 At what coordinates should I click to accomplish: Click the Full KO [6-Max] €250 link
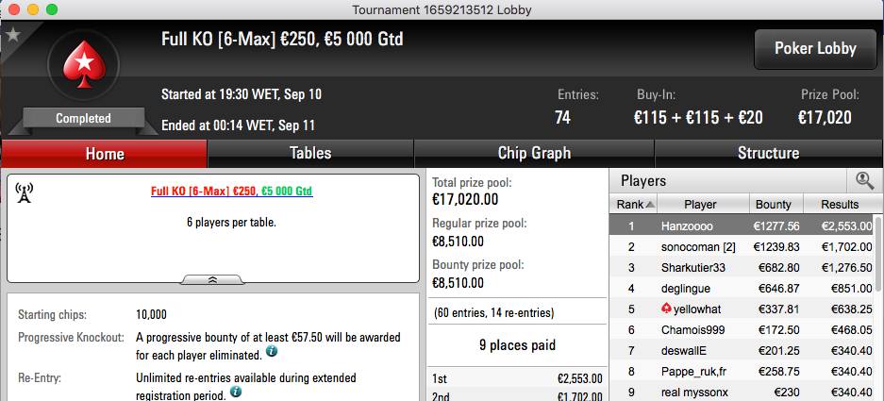[x=203, y=192]
